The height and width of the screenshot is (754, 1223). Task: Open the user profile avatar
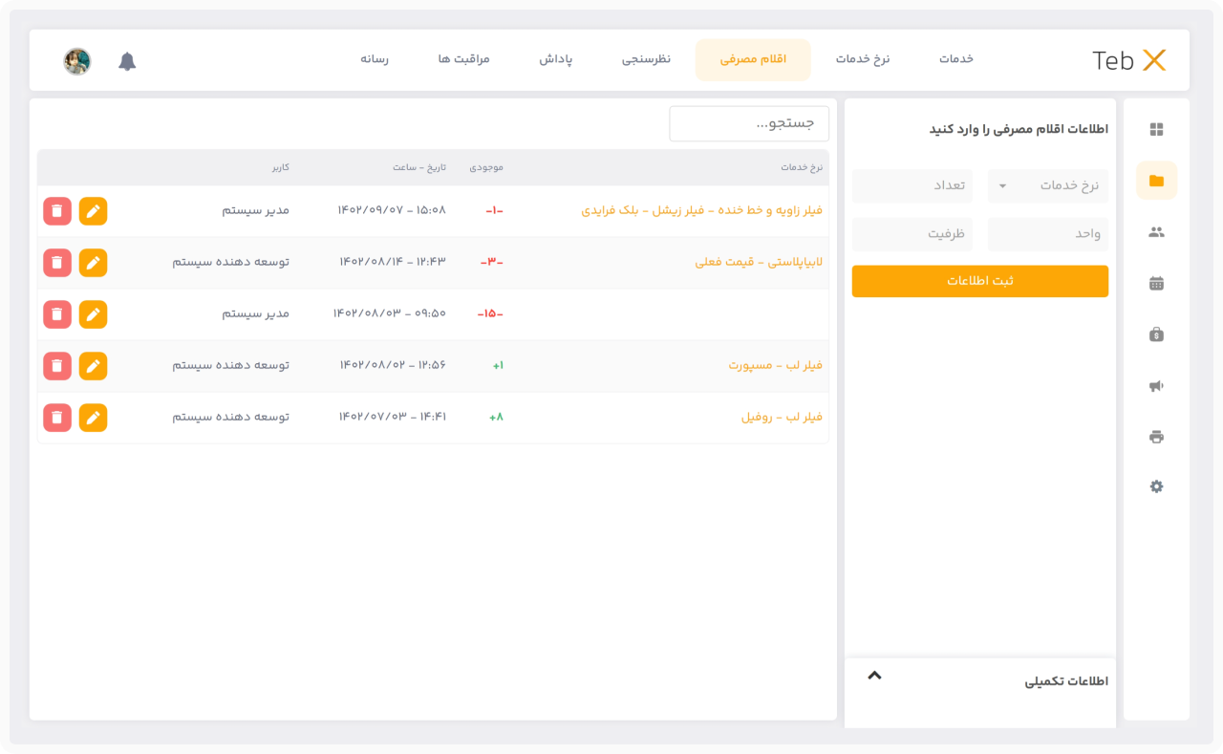(x=77, y=61)
